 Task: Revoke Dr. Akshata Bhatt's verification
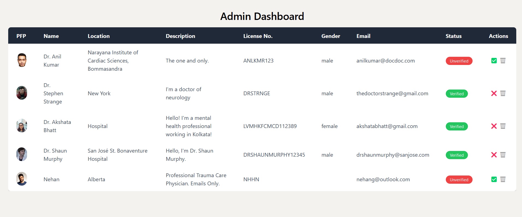pyautogui.click(x=494, y=126)
